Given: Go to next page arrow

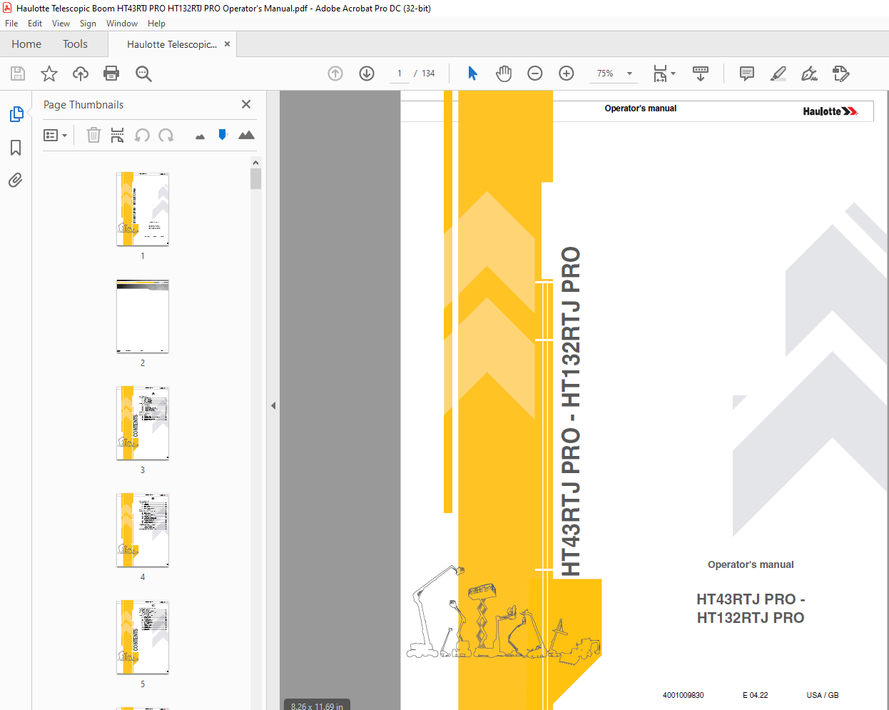Looking at the screenshot, I should [367, 73].
